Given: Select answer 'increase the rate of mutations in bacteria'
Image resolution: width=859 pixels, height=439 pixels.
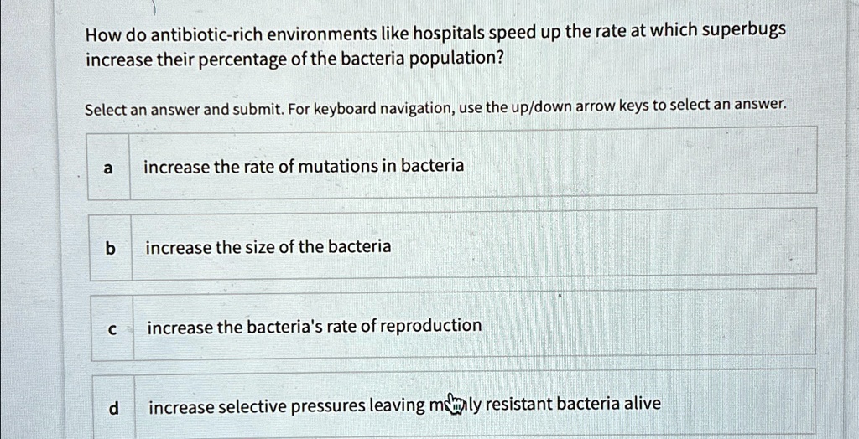Looking at the screenshot, I should [x=452, y=164].
